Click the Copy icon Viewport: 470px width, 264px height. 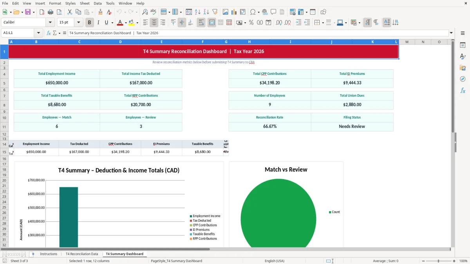point(78,12)
